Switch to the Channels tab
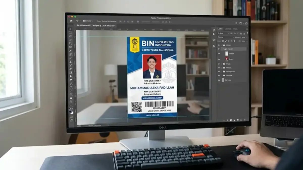The width and height of the screenshot is (303, 170). click(228, 29)
